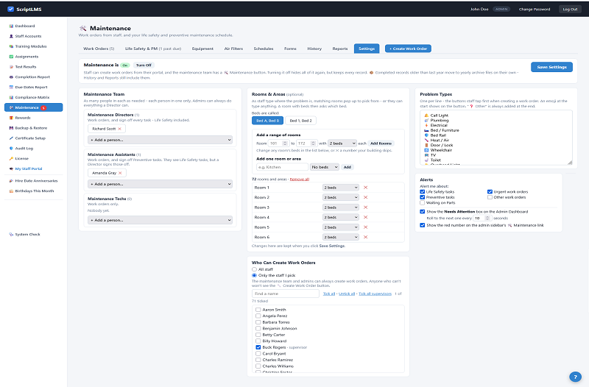Screen dimensions: 589x387
Task: Click Tick all supervisors link
Action: coord(375,294)
